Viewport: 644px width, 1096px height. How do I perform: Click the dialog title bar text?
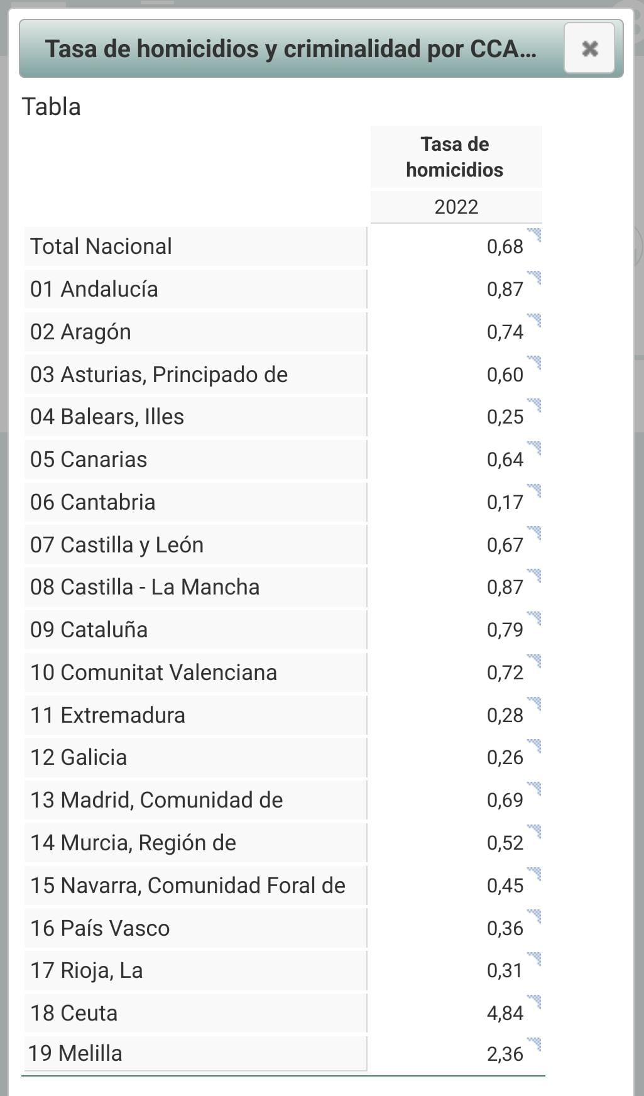(291, 48)
